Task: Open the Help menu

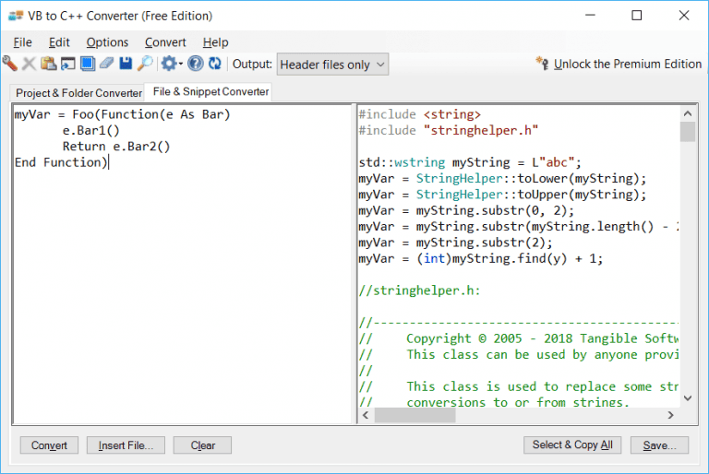Action: [x=215, y=42]
